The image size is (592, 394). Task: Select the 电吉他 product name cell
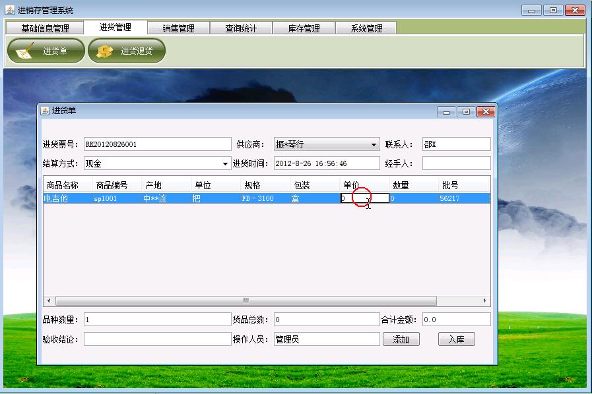click(x=68, y=198)
